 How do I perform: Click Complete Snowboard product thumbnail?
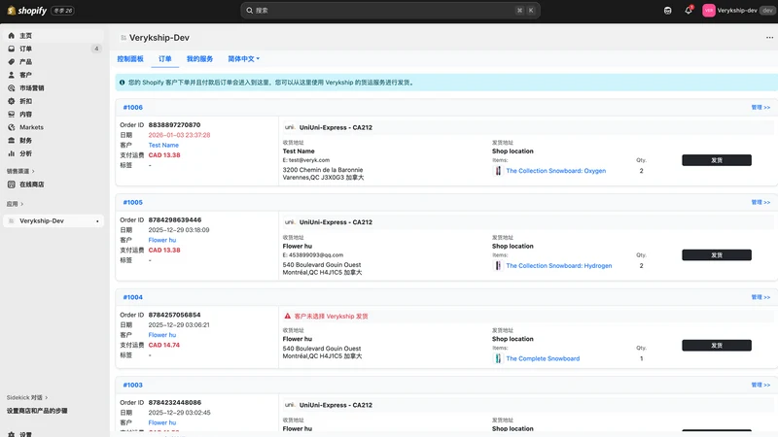click(498, 358)
